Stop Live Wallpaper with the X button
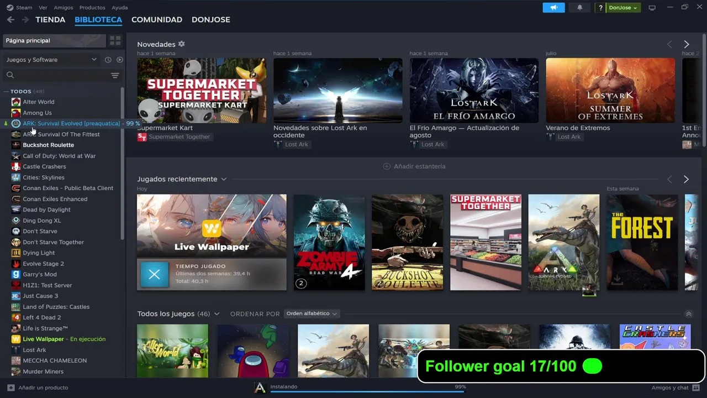The width and height of the screenshot is (707, 398). coord(155,274)
